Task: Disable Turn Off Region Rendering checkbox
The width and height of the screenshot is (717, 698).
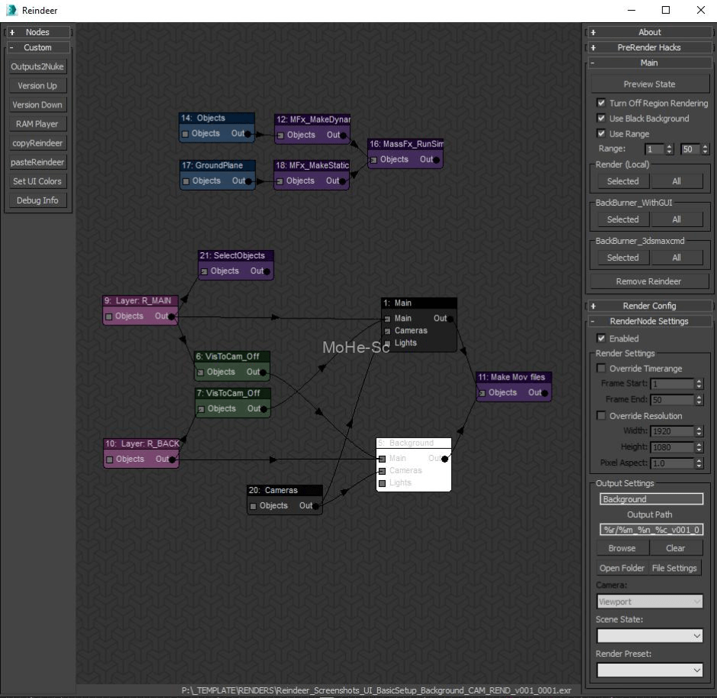Action: coord(601,103)
